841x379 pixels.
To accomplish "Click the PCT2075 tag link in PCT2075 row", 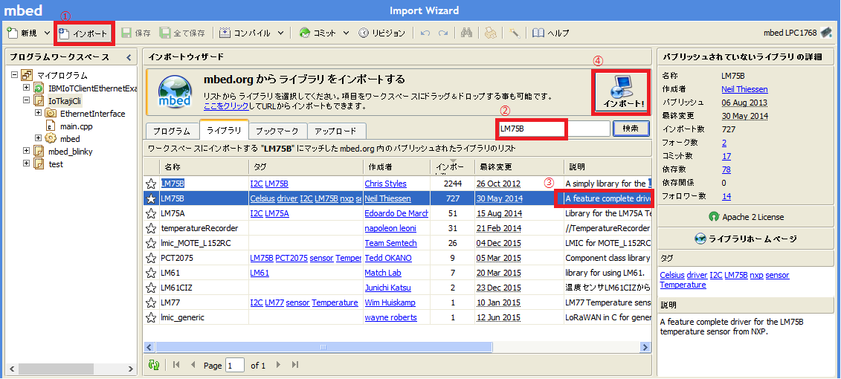I will 291,258.
